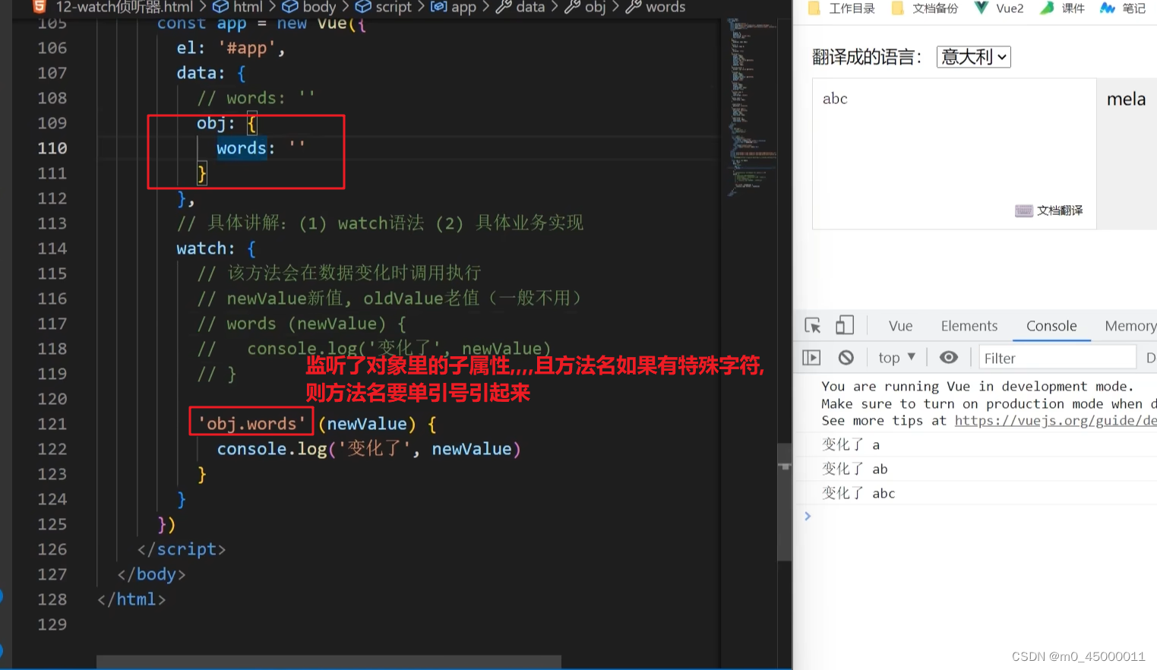Switch to the Console tab
Image resolution: width=1157 pixels, height=670 pixels.
(1051, 325)
